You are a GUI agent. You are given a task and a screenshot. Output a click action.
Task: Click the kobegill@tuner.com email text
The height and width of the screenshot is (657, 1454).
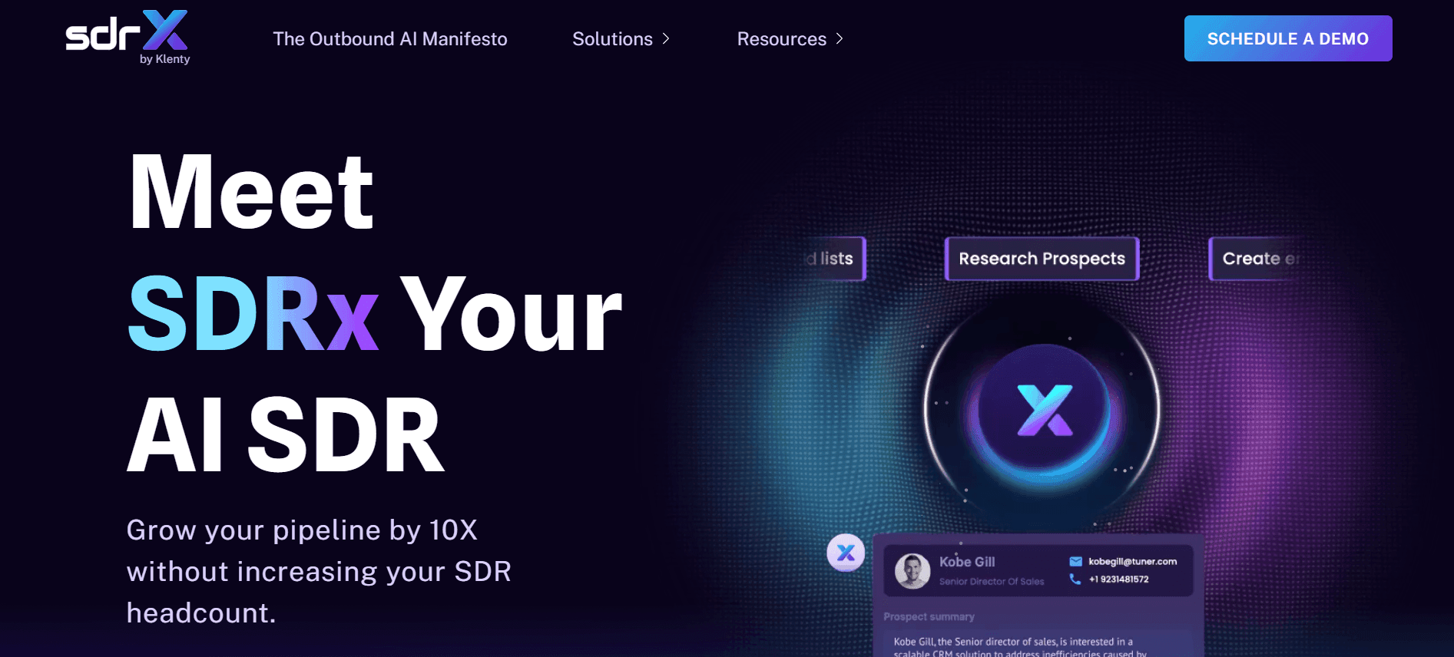(x=1132, y=562)
